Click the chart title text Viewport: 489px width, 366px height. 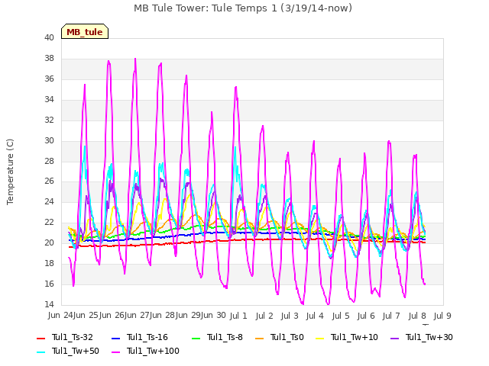pyautogui.click(x=243, y=8)
